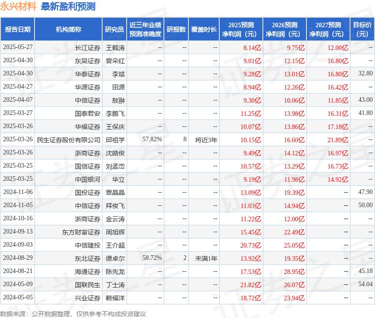Viewport: 375px width, 318px height.
Task: Click the 覆盖时长 column header
Action: [204, 29]
